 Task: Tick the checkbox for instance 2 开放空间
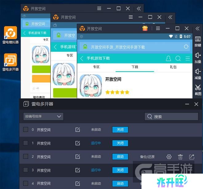(x=26, y=156)
